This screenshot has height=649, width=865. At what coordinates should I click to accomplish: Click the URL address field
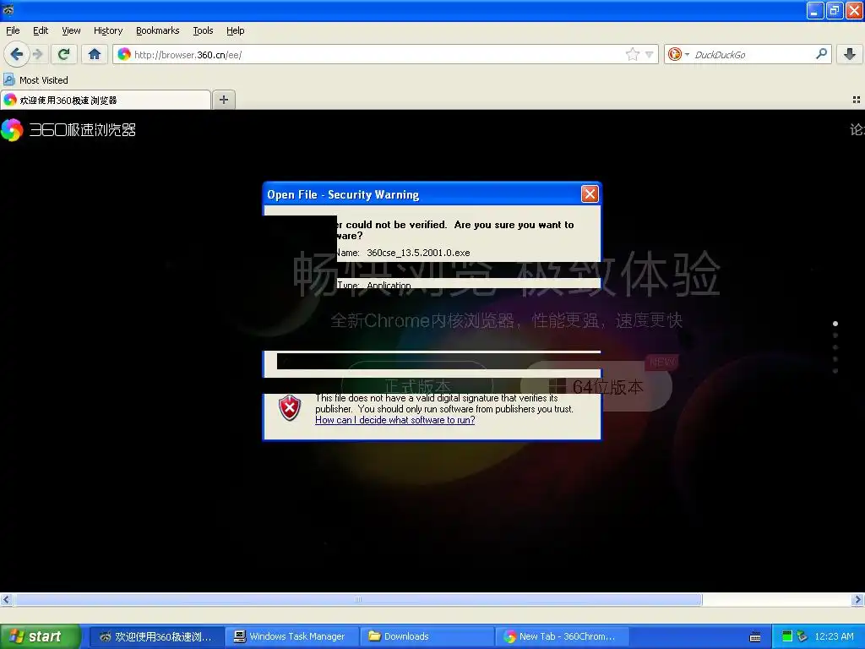click(x=385, y=54)
